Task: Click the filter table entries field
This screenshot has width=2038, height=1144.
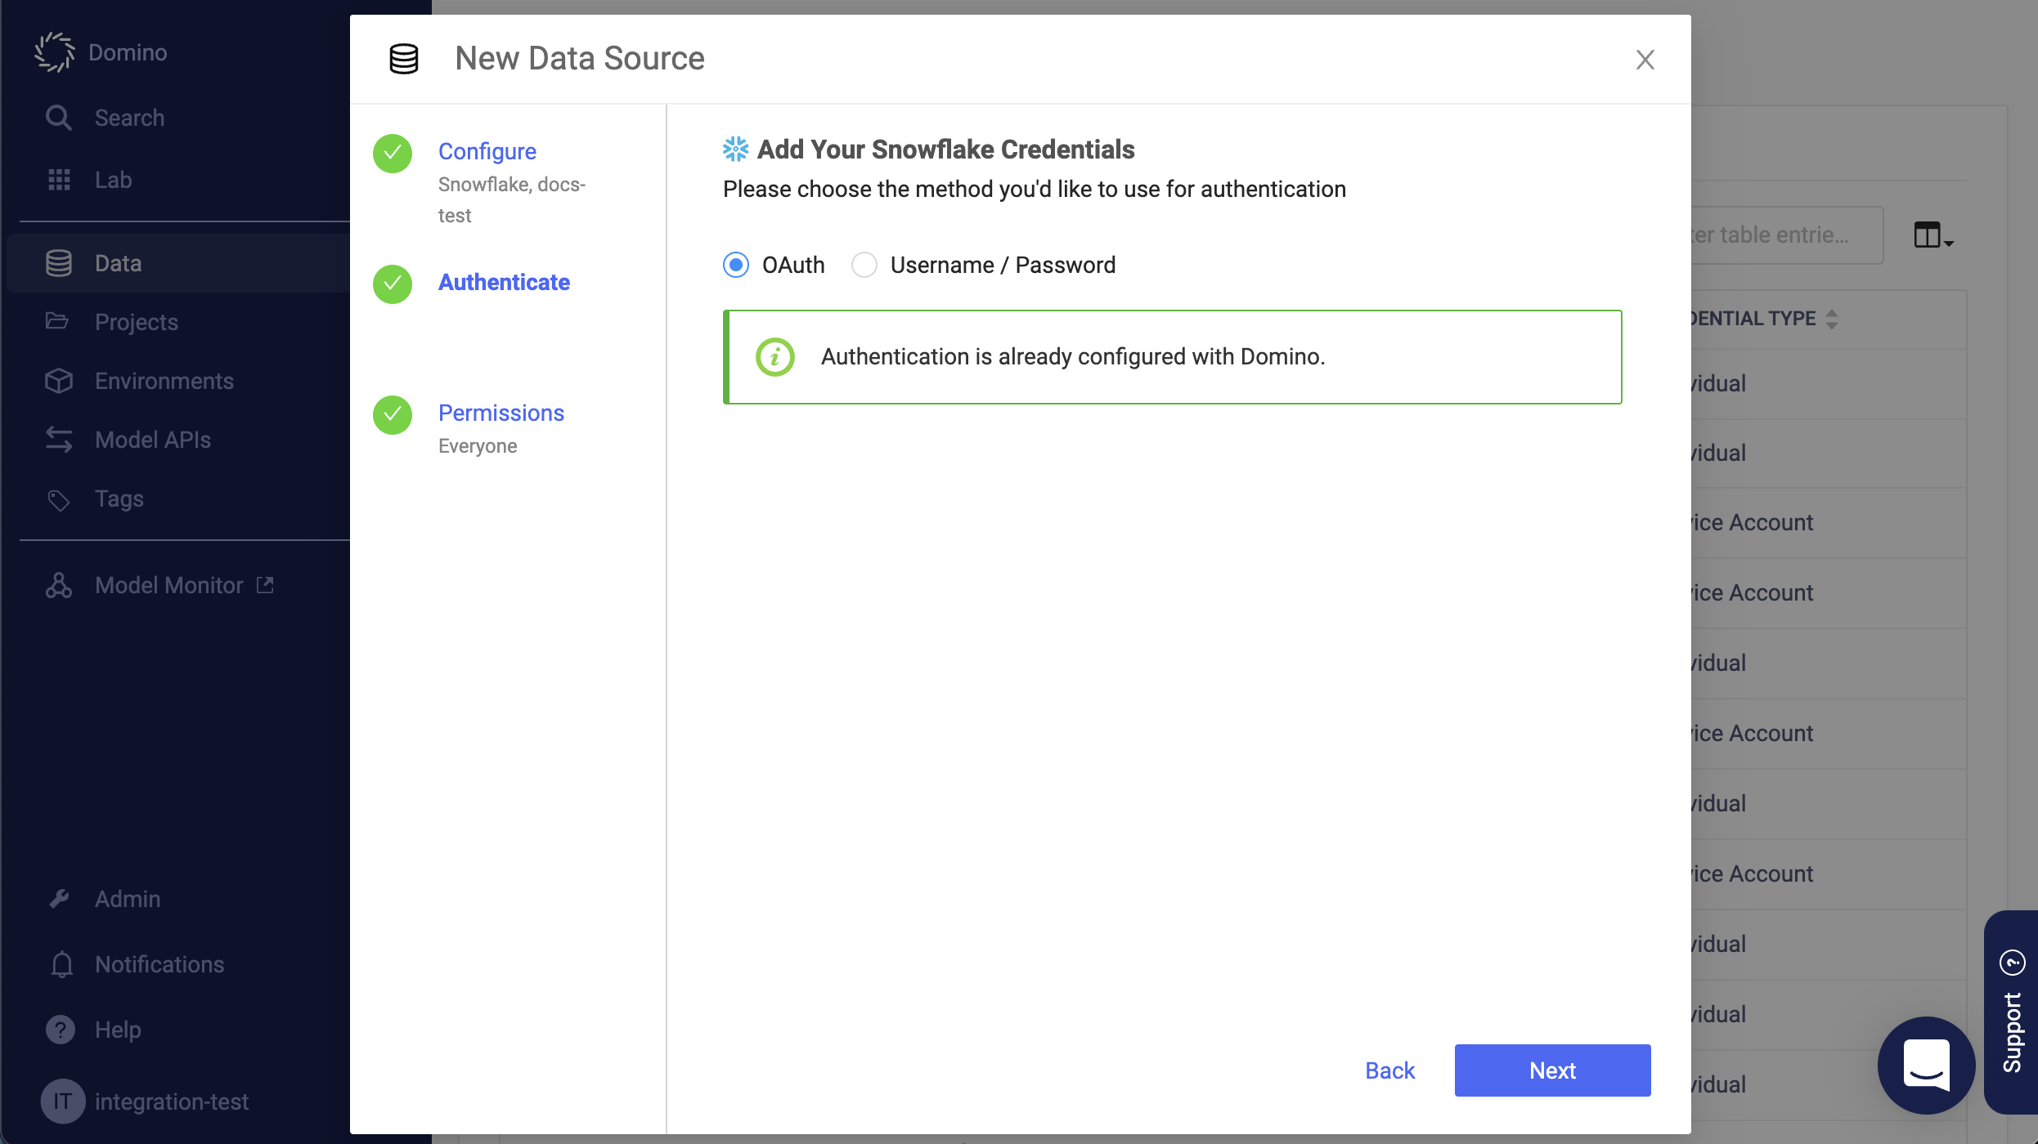Action: click(x=1788, y=235)
